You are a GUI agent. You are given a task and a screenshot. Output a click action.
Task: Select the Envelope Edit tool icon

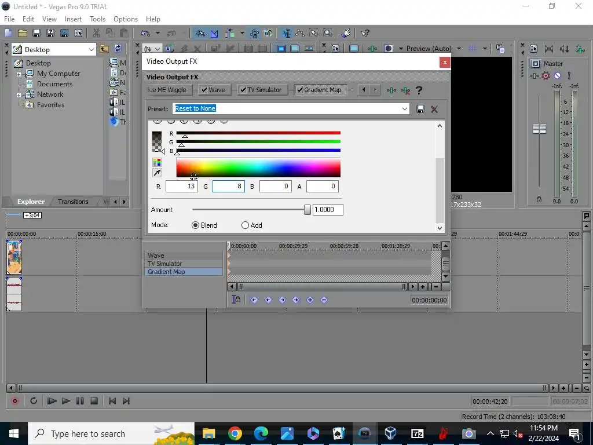[x=300, y=33]
